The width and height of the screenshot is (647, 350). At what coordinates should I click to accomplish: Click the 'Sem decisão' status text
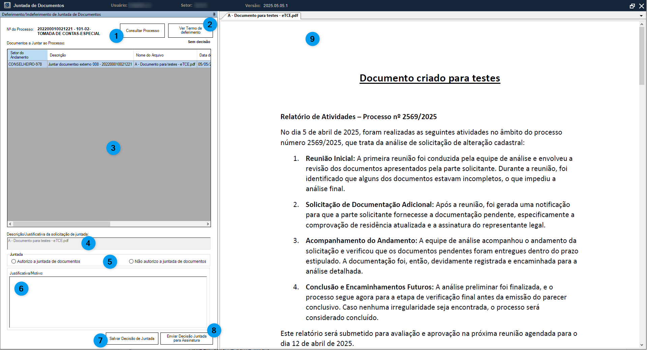tap(199, 42)
